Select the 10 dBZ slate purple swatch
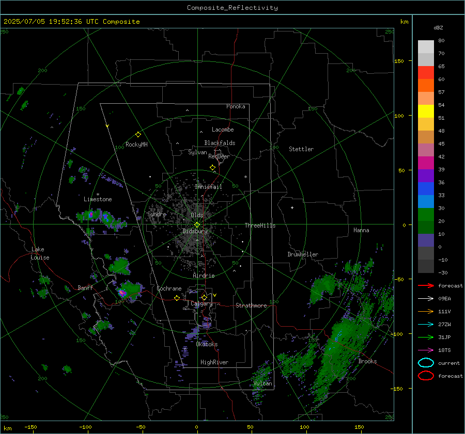 426,240
